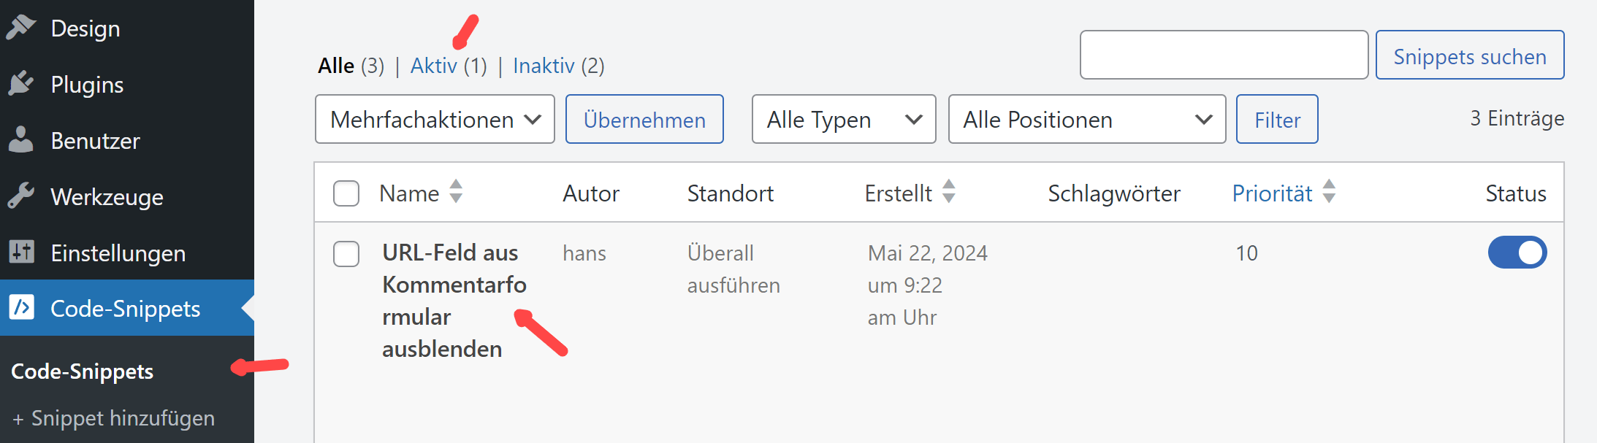Click the Benutzer user icon
This screenshot has height=443, width=1597.
click(x=21, y=140)
